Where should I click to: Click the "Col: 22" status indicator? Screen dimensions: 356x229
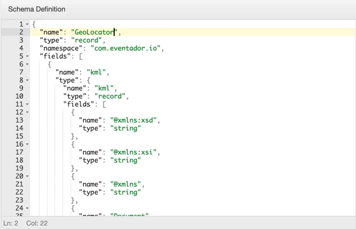coord(37,223)
